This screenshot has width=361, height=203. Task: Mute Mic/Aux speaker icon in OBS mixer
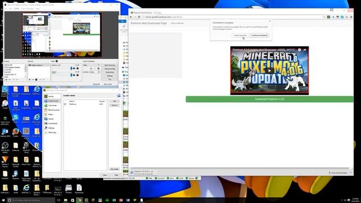(x=74, y=75)
